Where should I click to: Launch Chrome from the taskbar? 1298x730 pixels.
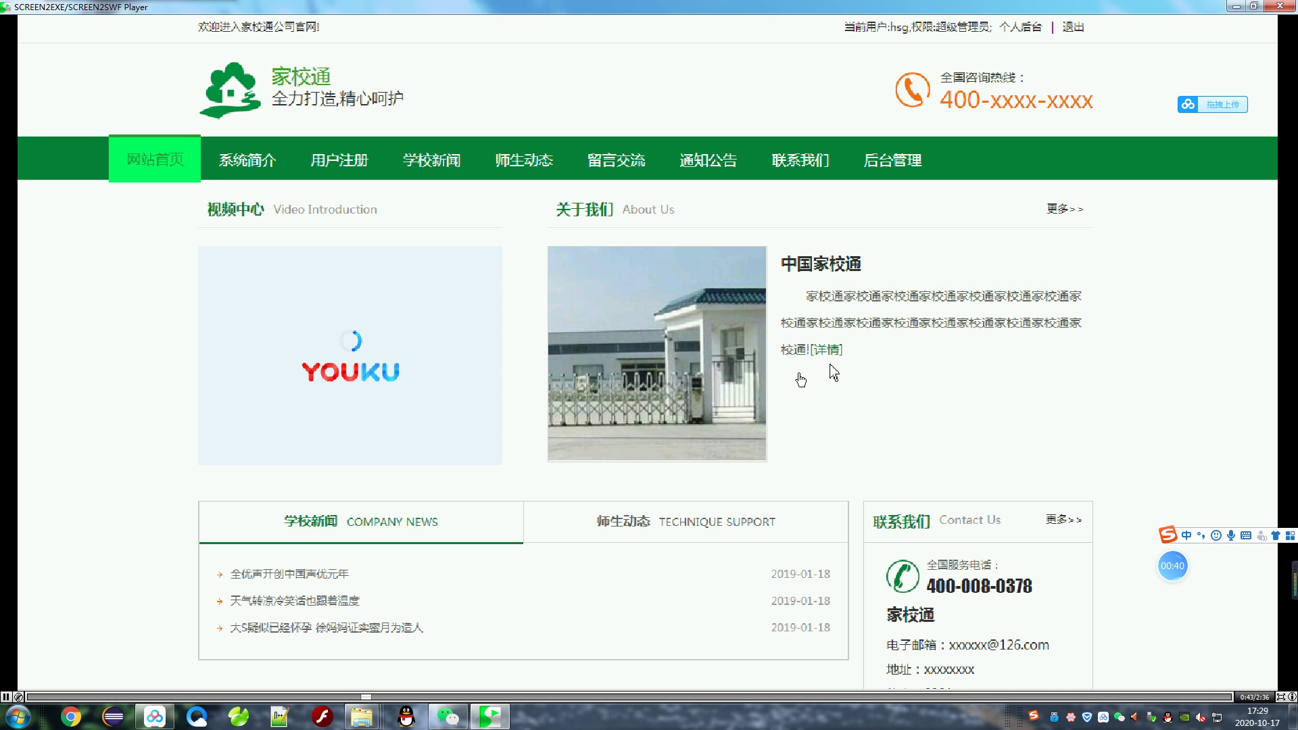pos(70,716)
